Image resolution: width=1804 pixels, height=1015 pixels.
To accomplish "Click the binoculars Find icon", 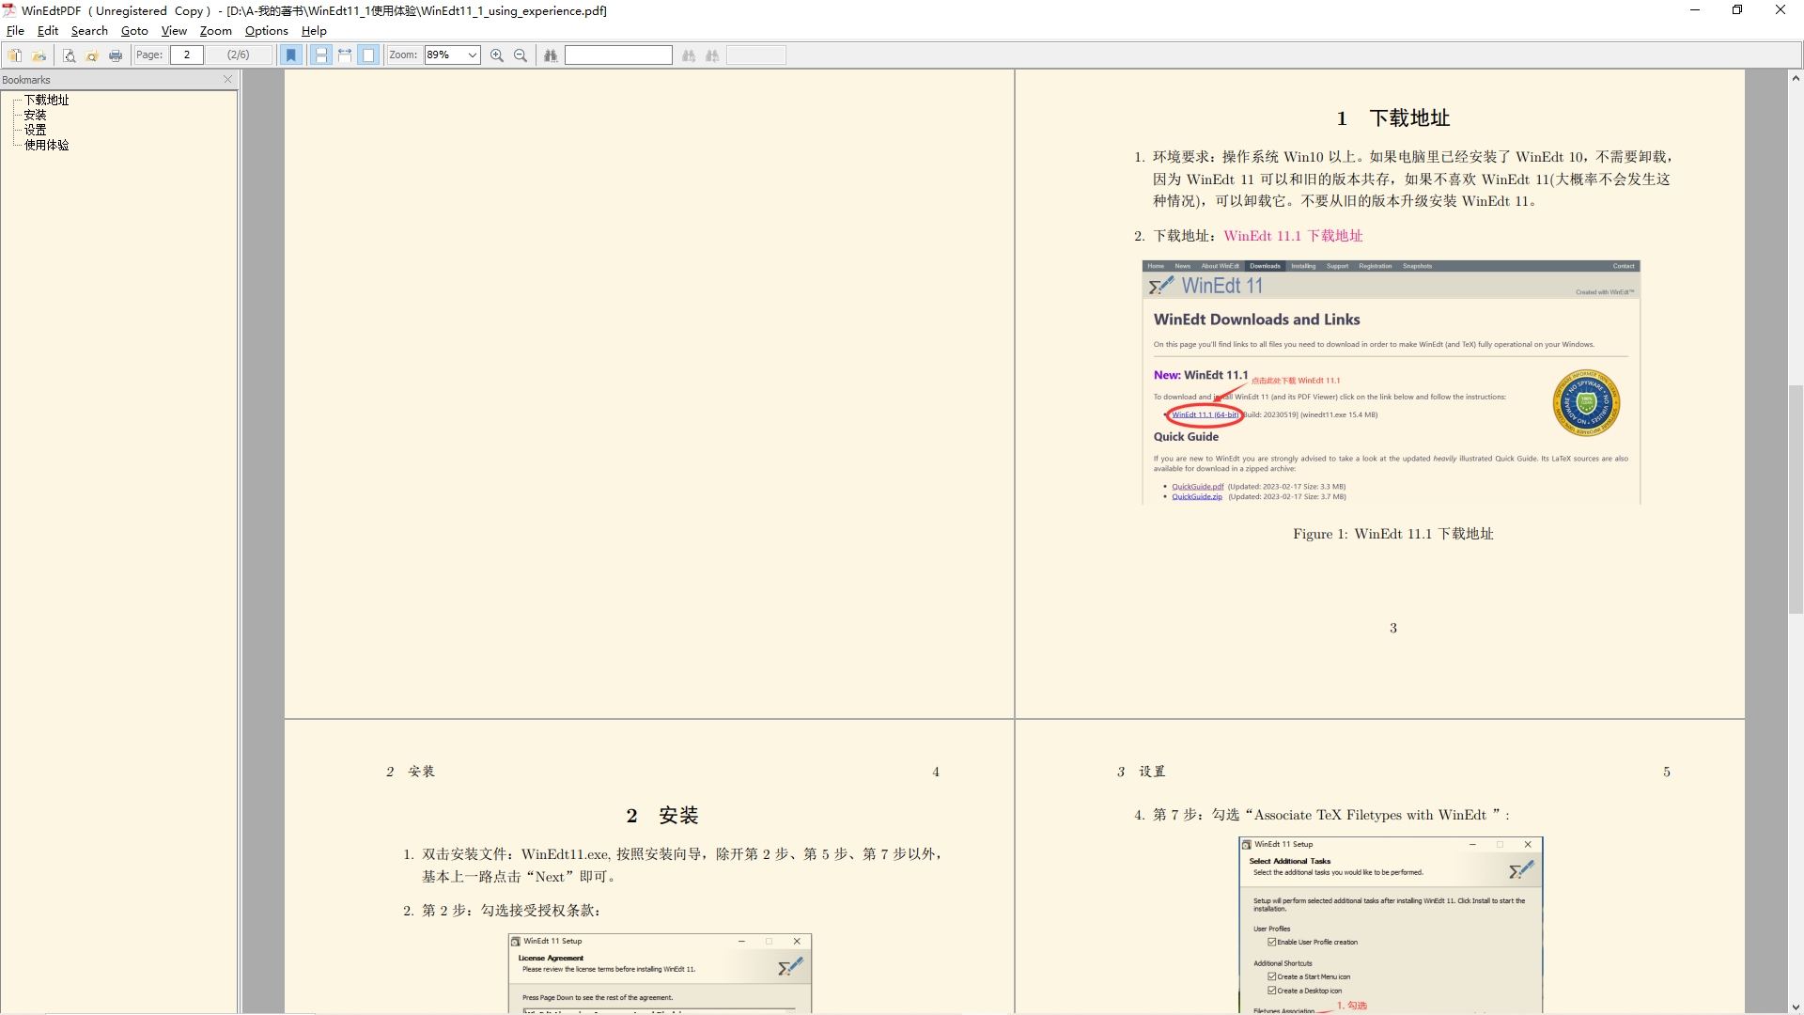I will coord(551,55).
